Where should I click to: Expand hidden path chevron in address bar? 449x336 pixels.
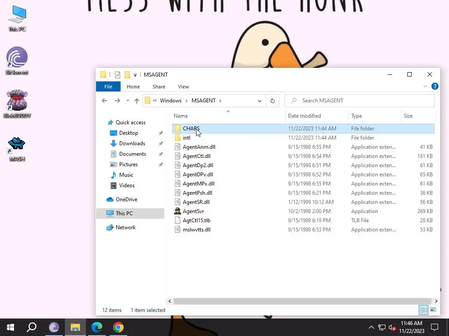click(x=155, y=101)
